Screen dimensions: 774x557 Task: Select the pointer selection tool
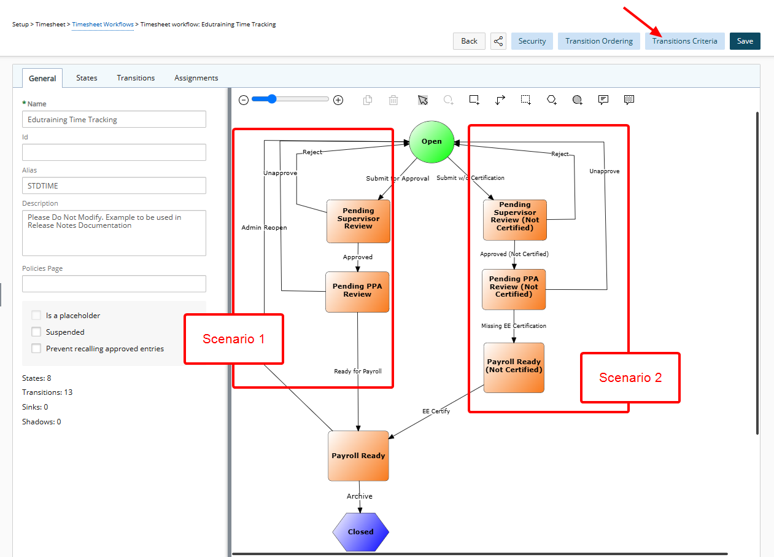(423, 100)
